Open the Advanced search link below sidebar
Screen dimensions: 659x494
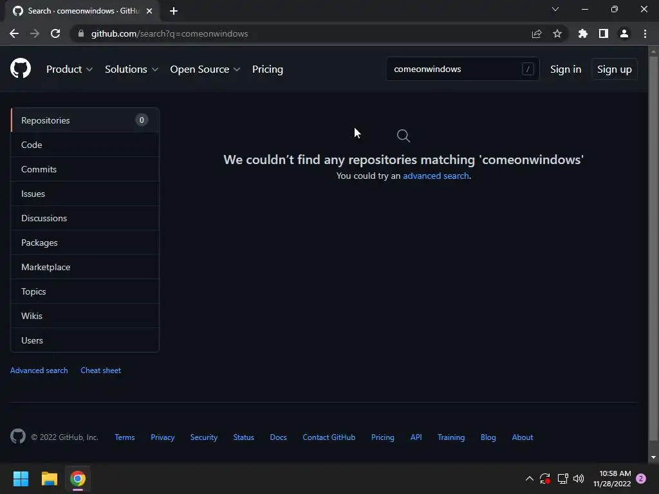click(39, 370)
